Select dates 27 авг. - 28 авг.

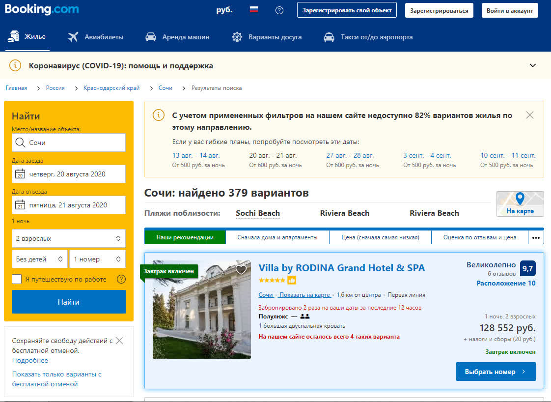(350, 155)
